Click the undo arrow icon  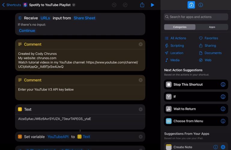(114, 5)
